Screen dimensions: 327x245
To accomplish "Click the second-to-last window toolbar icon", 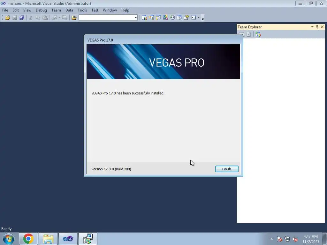I will [x=186, y=18].
